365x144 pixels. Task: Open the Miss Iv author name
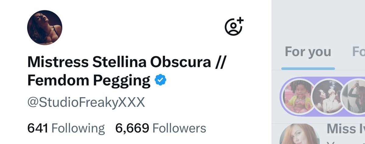pos(346,129)
